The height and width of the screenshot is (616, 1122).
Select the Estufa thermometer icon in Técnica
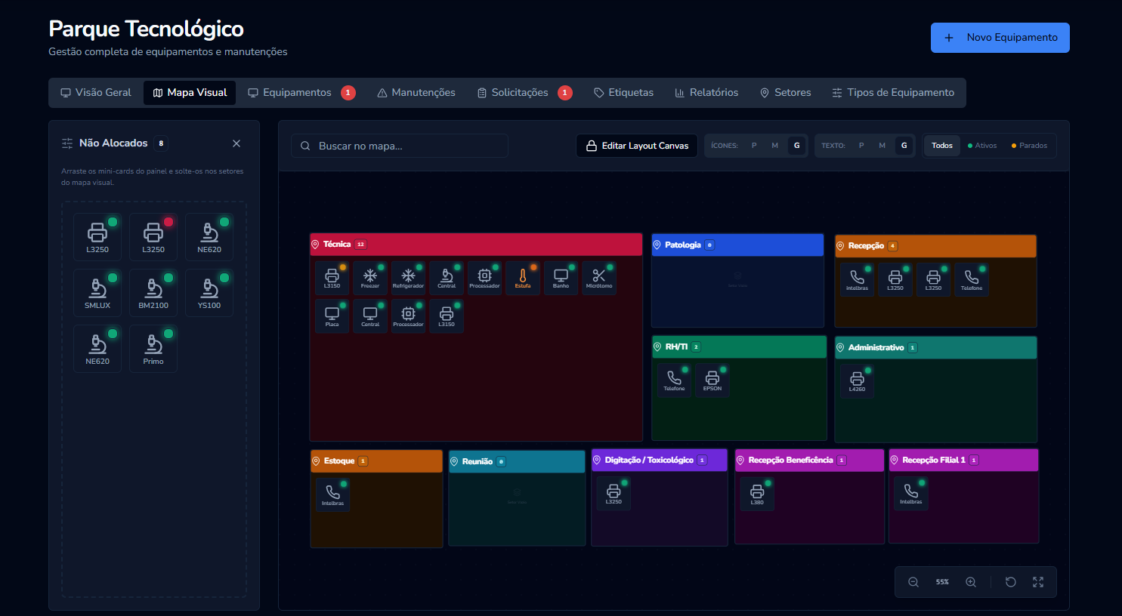point(523,278)
